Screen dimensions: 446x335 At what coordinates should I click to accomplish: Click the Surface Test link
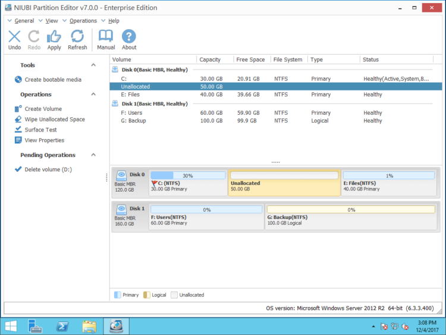click(x=40, y=130)
